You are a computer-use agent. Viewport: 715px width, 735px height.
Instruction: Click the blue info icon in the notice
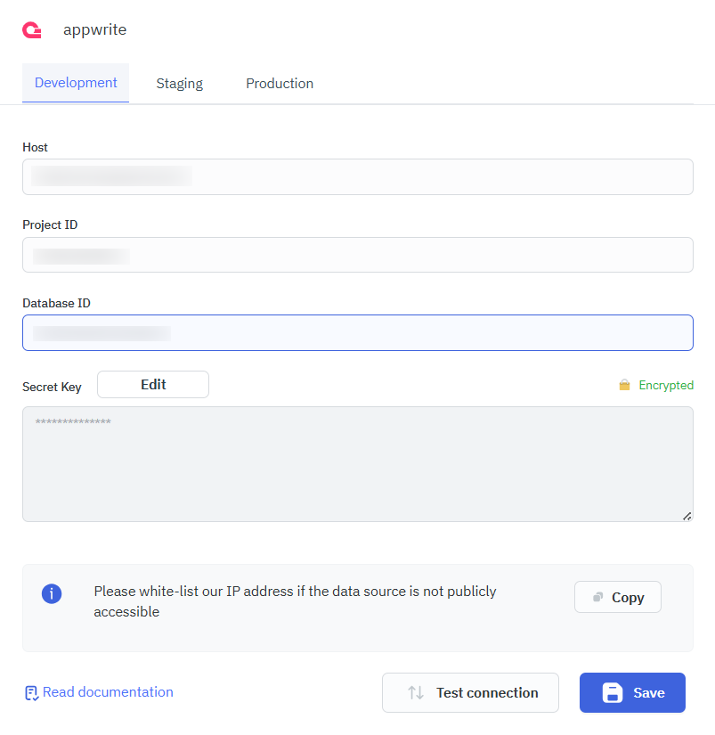[x=51, y=593]
